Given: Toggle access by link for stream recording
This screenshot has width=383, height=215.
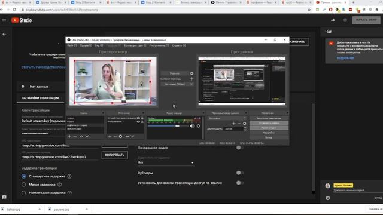Looking at the screenshot, I should pyautogui.click(x=239, y=183).
